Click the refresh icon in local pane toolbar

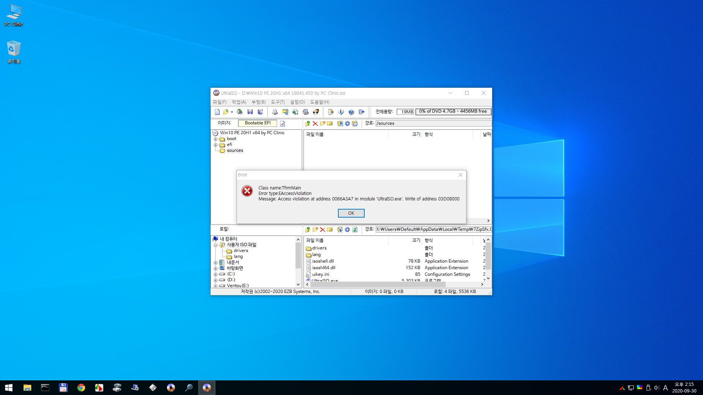coord(355,230)
